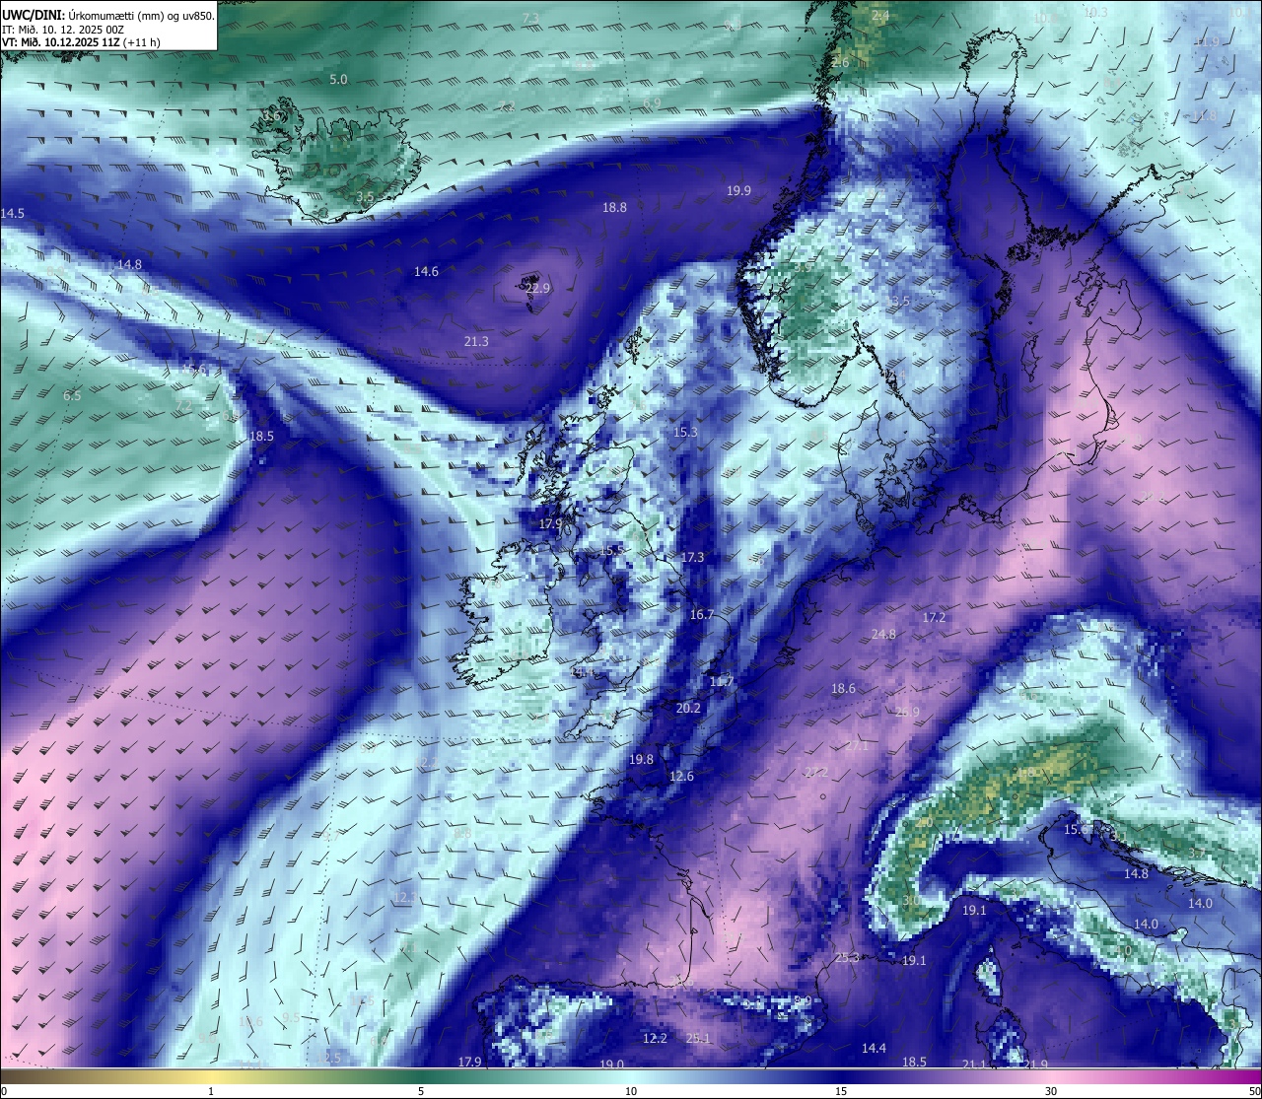
Task: Click the 30 tick on color scale
Action: [1051, 1091]
